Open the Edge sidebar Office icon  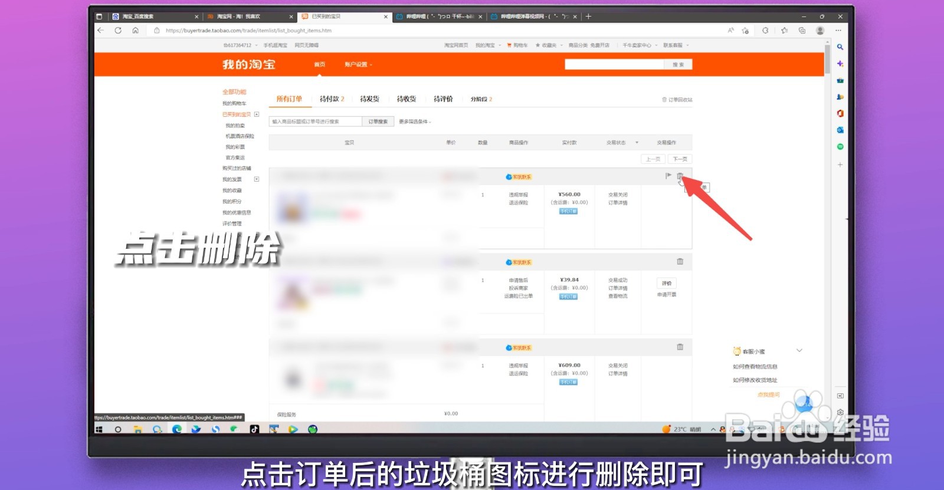840,113
